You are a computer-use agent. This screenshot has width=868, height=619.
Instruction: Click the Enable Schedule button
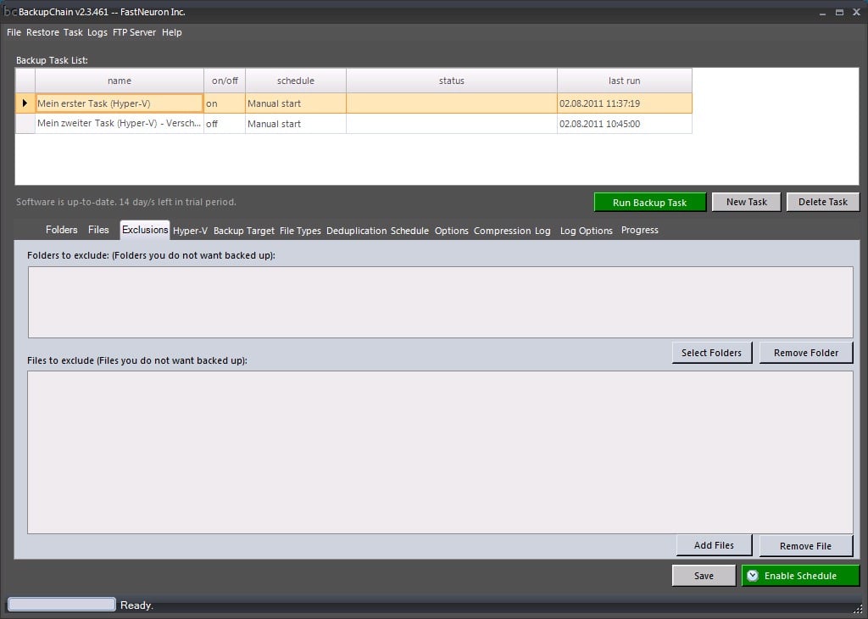[800, 576]
